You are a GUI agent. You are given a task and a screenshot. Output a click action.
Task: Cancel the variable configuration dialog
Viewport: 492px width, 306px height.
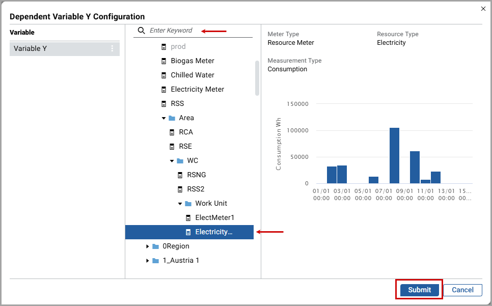[462, 290]
